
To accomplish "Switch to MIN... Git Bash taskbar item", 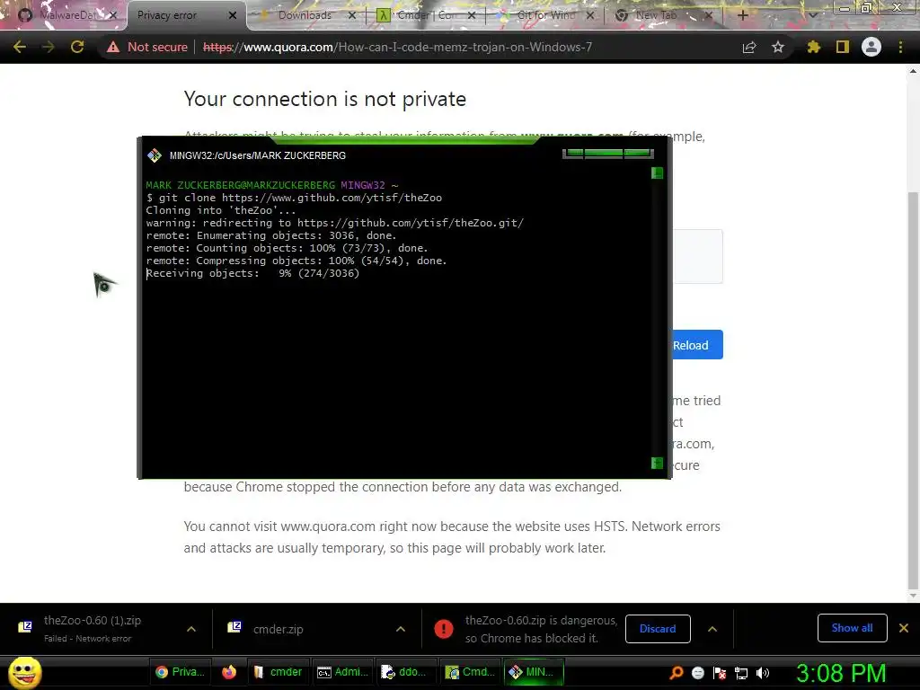I will pos(533,672).
